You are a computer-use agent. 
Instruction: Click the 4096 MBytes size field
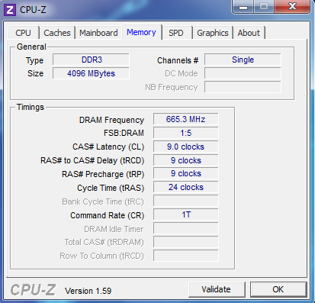point(91,73)
